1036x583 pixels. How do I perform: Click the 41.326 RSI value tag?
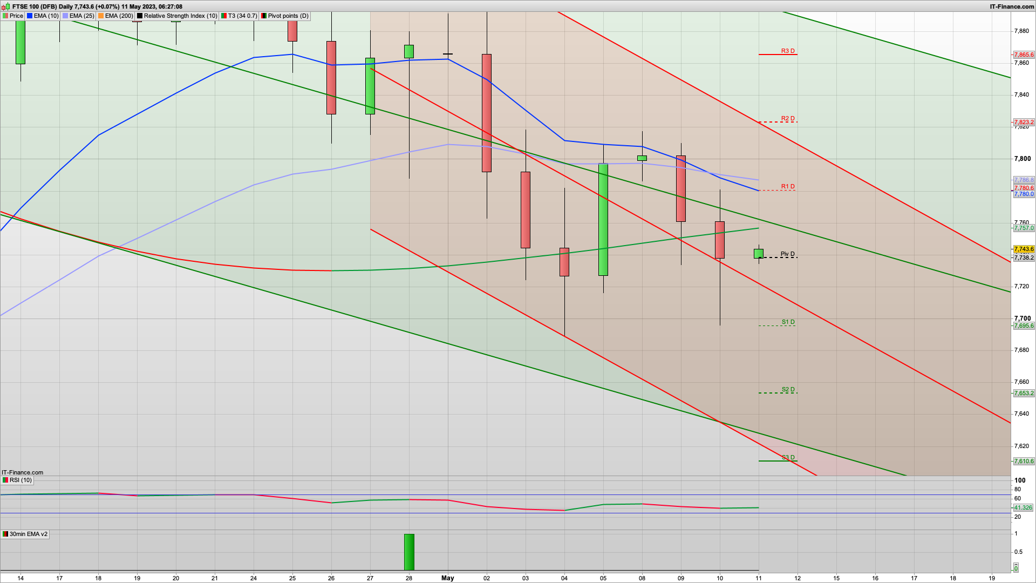pos(1023,507)
